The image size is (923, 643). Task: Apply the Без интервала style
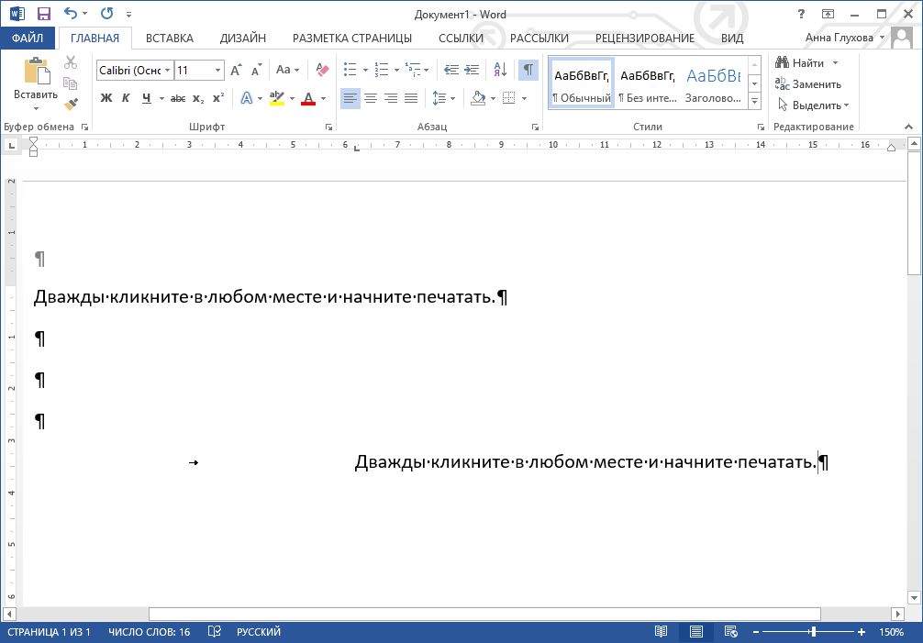pyautogui.click(x=648, y=83)
